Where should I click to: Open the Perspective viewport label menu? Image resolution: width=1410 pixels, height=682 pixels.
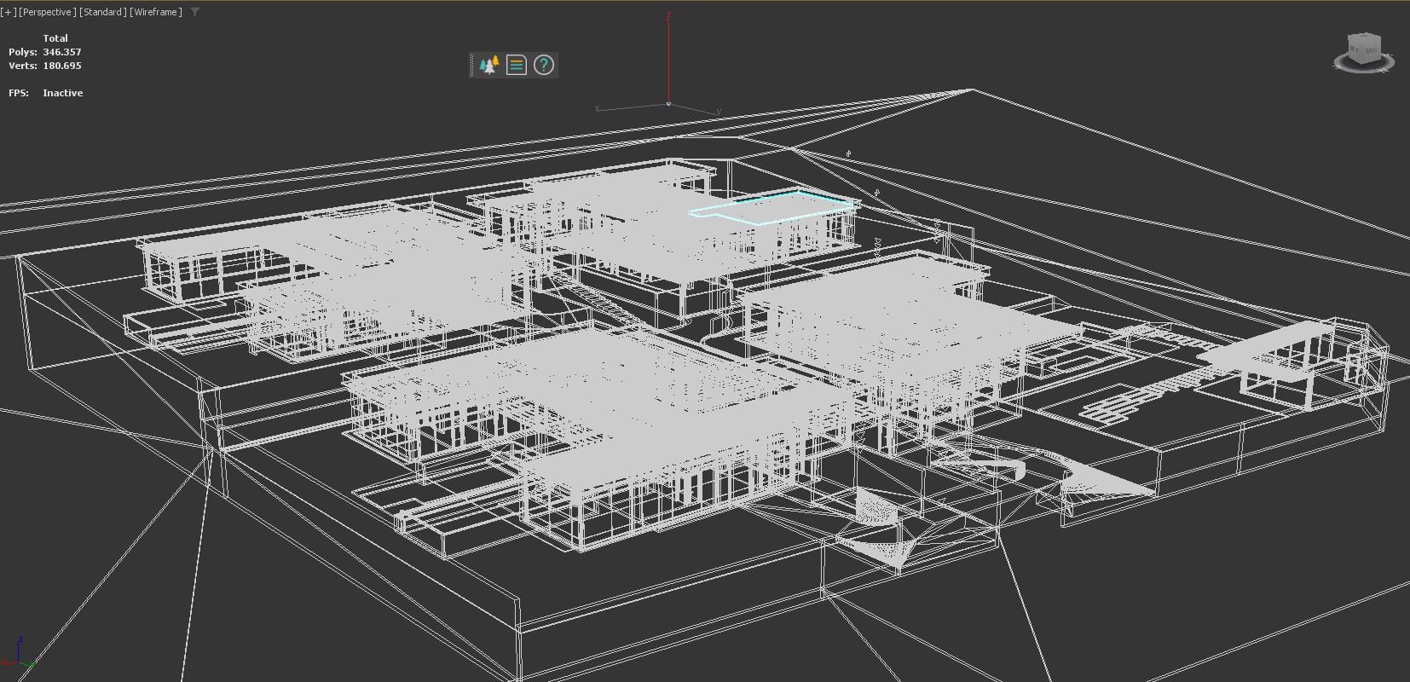point(48,12)
